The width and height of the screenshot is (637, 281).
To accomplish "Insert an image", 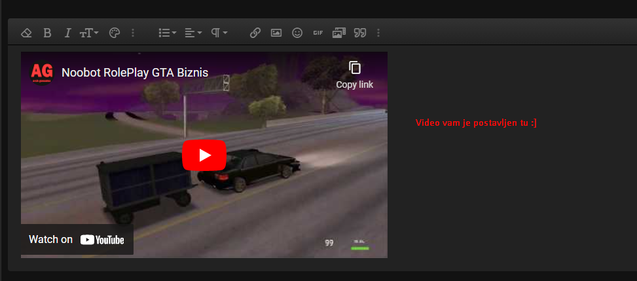I will (276, 33).
